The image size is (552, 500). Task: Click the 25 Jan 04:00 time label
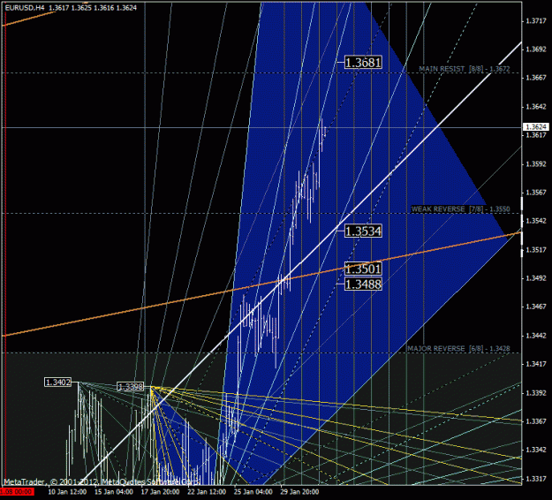point(253,492)
